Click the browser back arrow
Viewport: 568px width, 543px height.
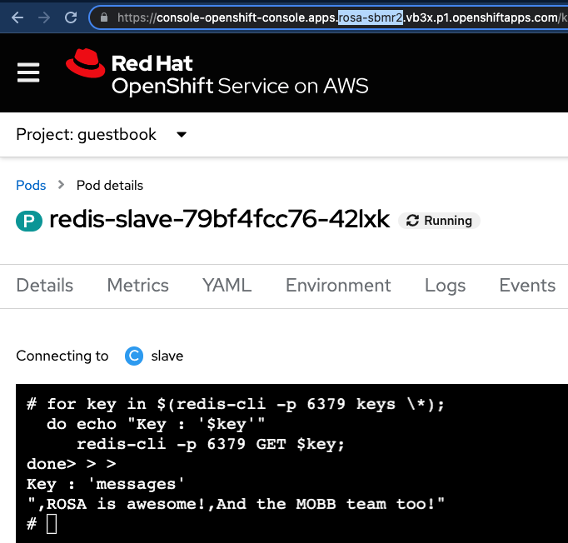click(17, 17)
